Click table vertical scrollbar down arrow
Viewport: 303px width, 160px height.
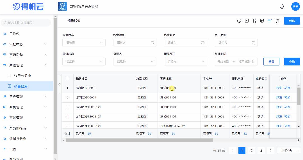(299, 126)
